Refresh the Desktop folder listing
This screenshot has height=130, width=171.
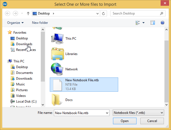coord(103,13)
